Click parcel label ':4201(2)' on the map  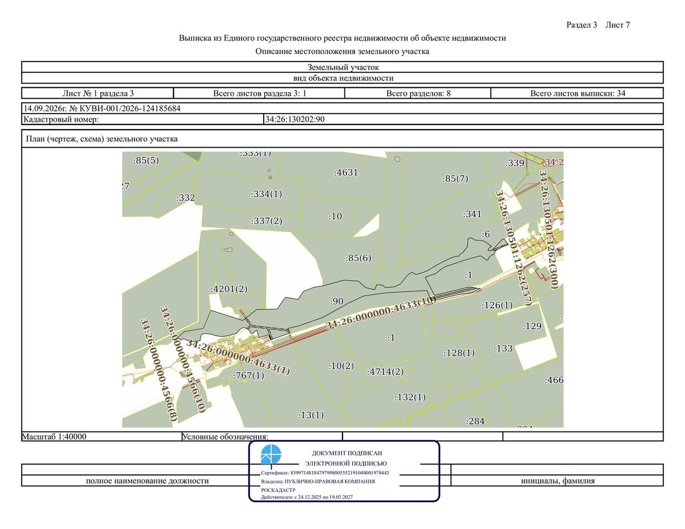(229, 289)
